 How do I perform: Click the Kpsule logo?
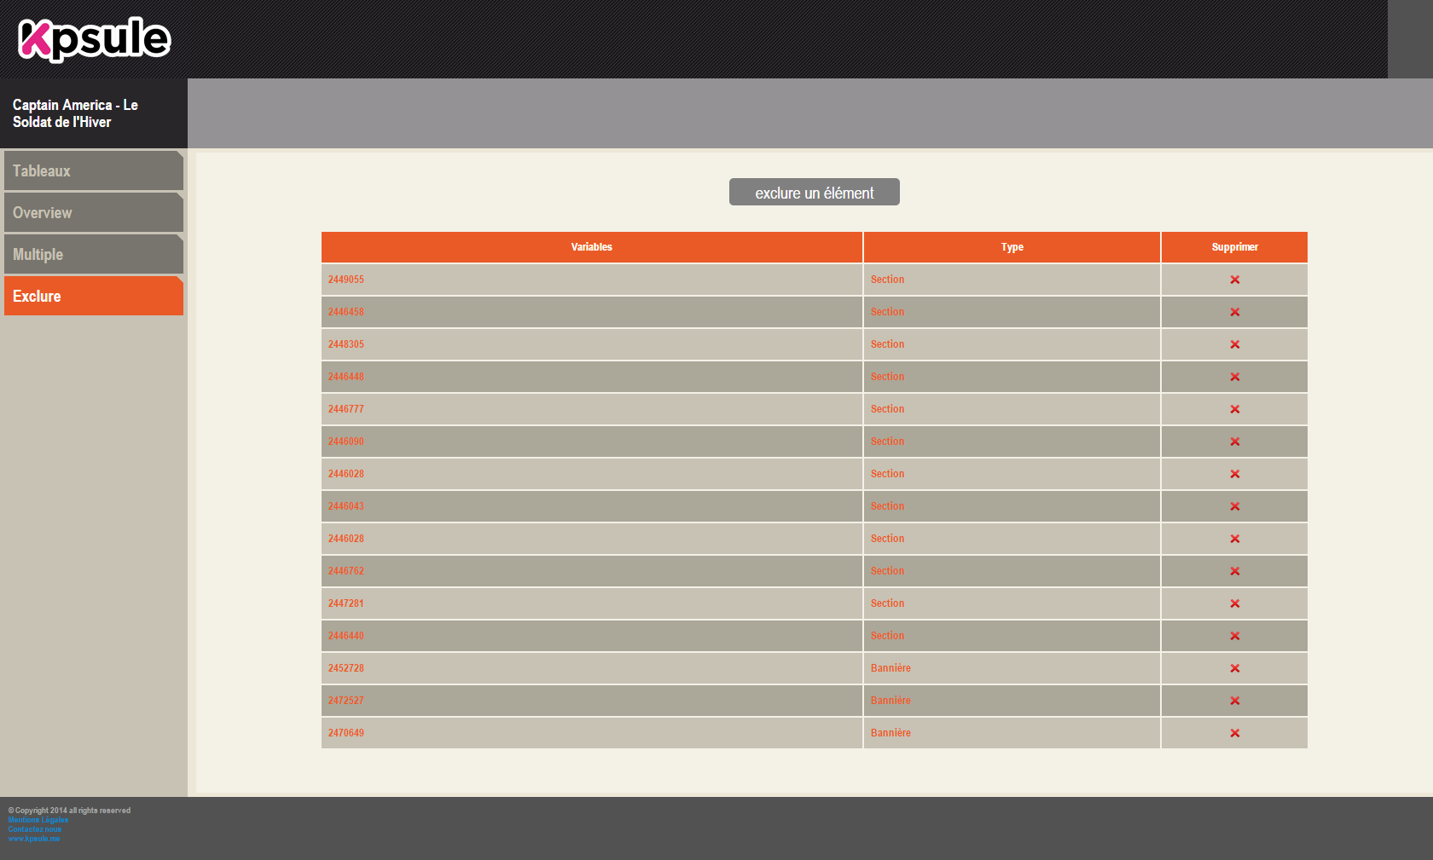point(94,39)
